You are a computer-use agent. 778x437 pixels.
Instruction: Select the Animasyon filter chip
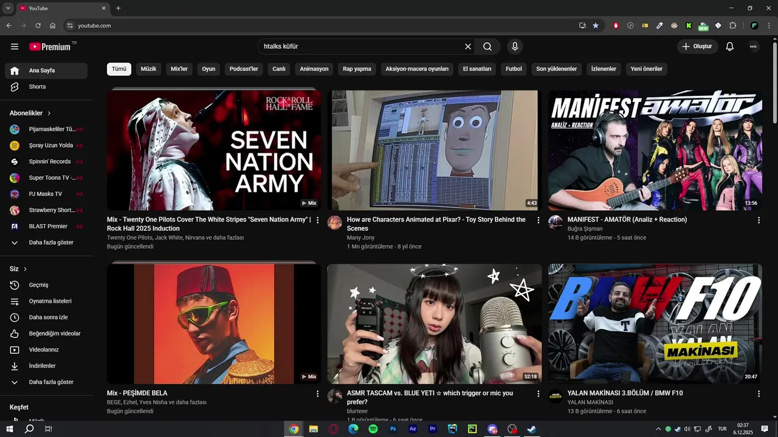(314, 69)
